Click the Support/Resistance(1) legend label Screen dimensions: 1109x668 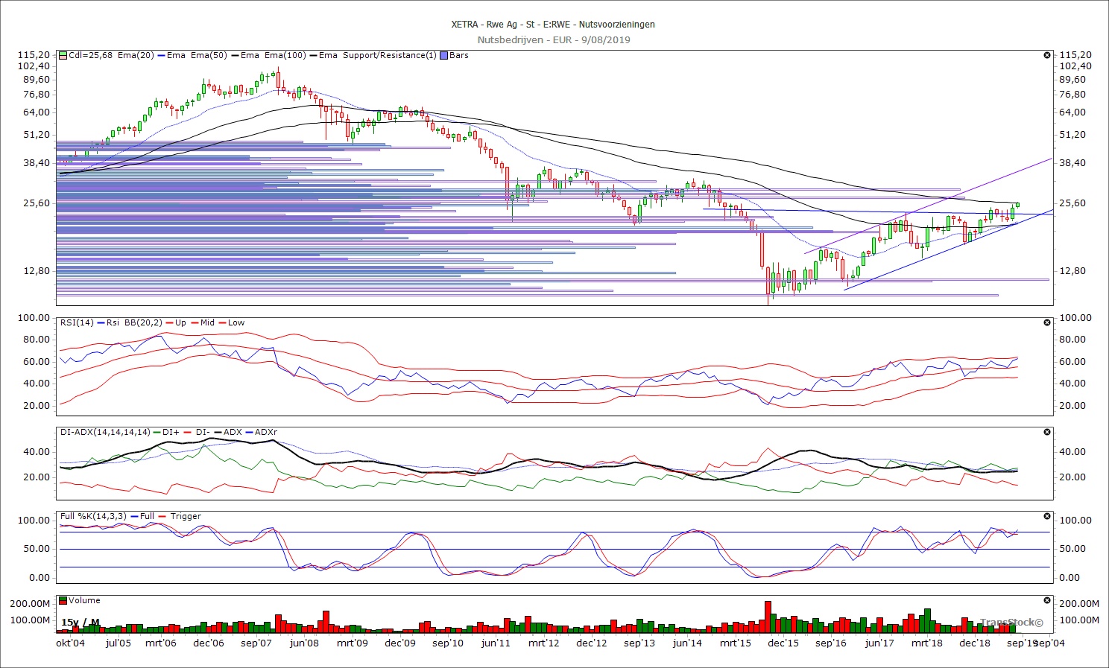[x=390, y=55]
